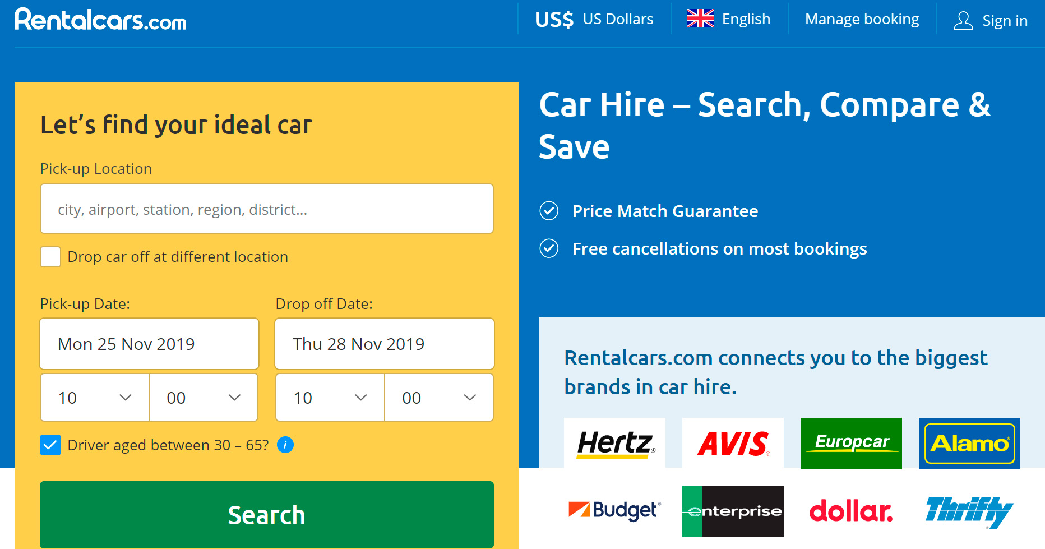Enable drop car off at different location
The image size is (1045, 549).
tap(50, 257)
